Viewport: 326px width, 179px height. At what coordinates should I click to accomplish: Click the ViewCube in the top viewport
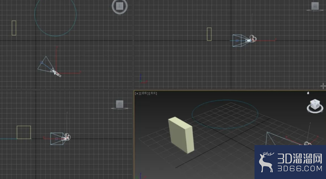[x=119, y=6]
